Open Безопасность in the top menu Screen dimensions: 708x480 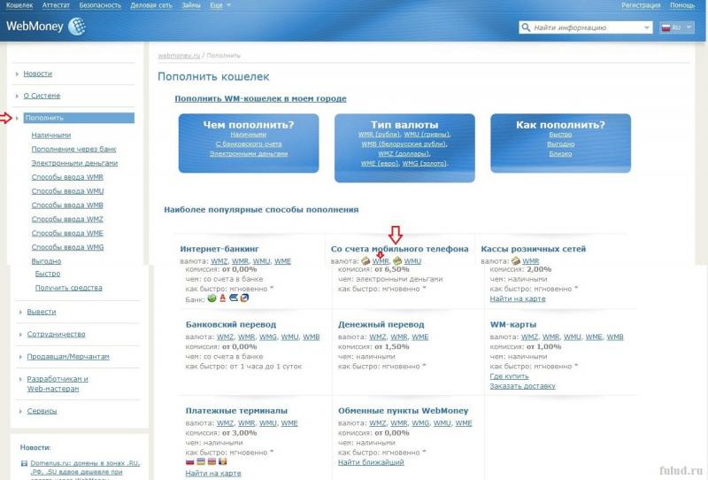(x=100, y=5)
